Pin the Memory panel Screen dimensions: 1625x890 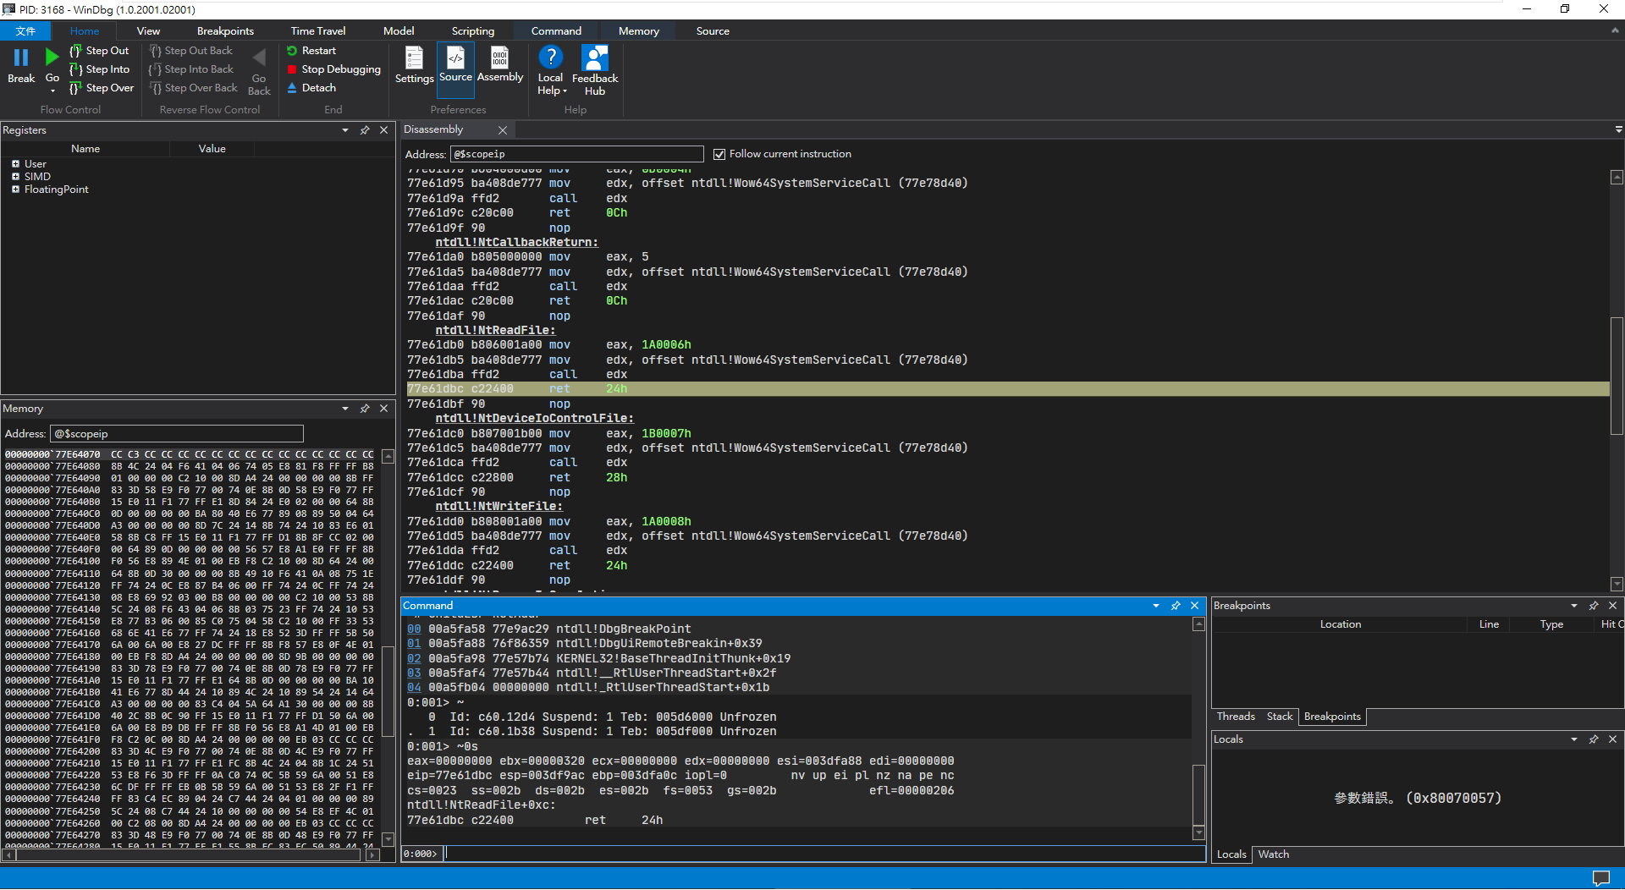365,409
